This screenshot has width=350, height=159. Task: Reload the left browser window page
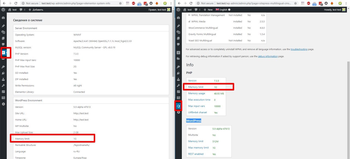tap(16, 3)
